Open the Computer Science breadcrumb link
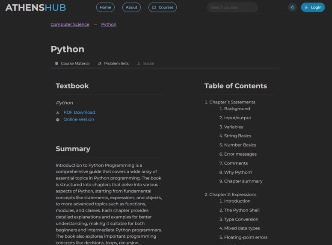The width and height of the screenshot is (332, 245). [70, 24]
